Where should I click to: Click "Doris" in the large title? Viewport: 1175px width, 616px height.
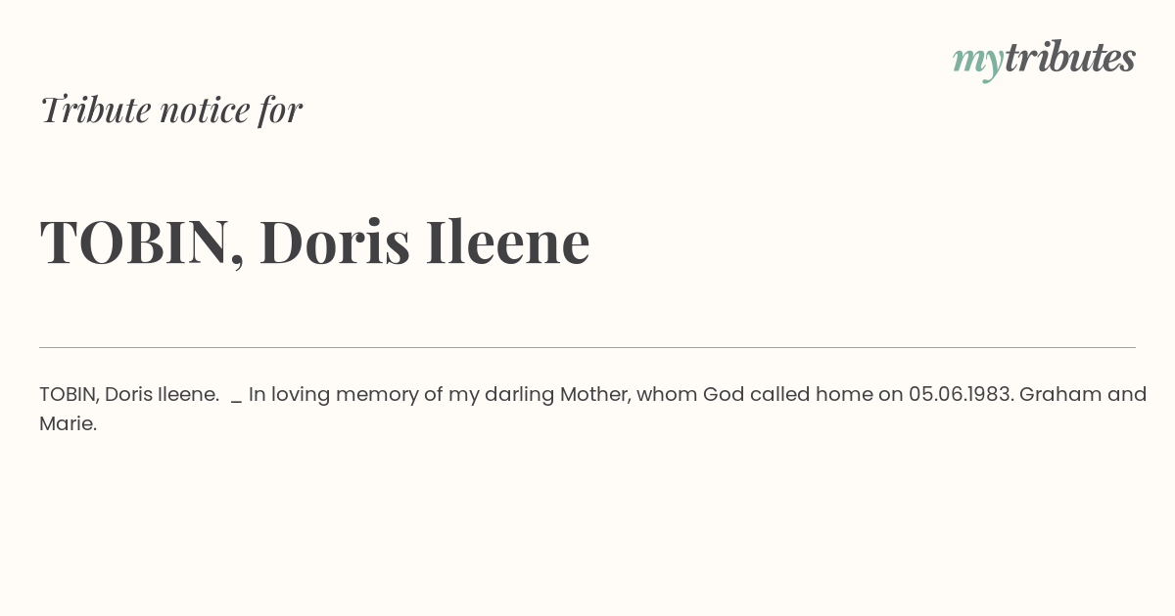click(x=335, y=242)
